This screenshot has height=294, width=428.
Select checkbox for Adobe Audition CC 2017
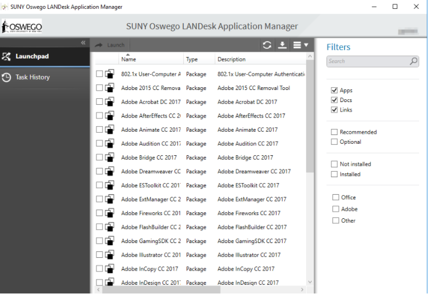(99, 143)
